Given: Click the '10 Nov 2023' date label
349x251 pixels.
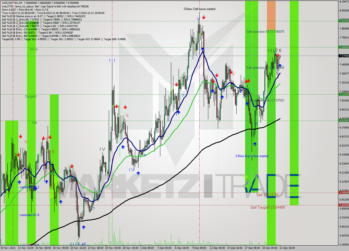Looking at the screenshot, I should coord(8,248).
